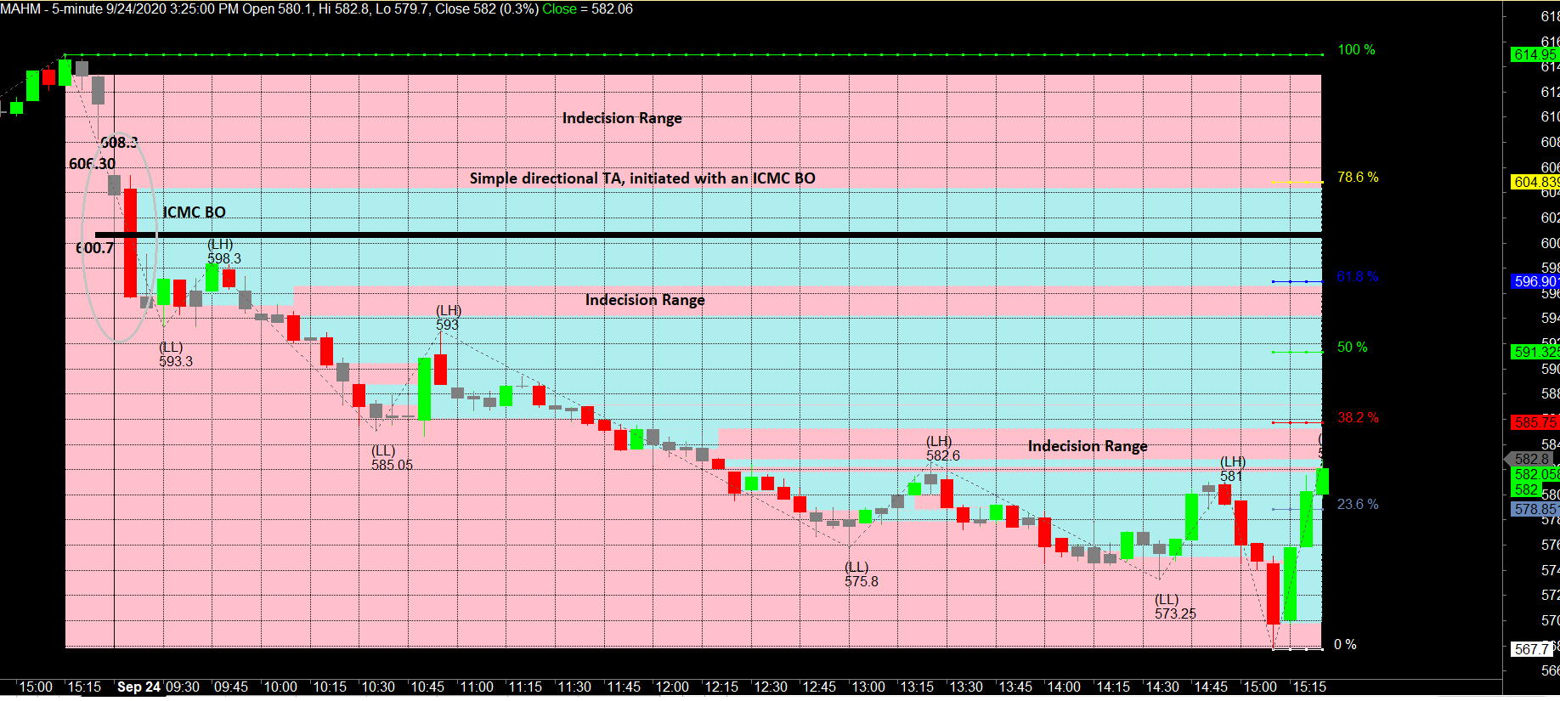Click the white 567.7 price axis tag
Viewport: 1560px width, 701px height.
tap(1531, 649)
